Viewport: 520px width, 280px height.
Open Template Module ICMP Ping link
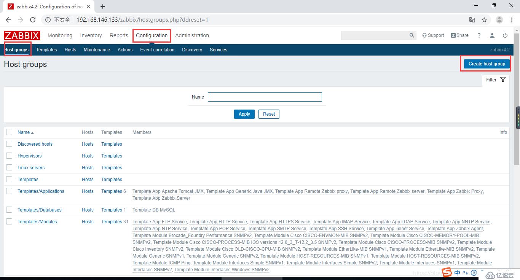tap(161, 263)
